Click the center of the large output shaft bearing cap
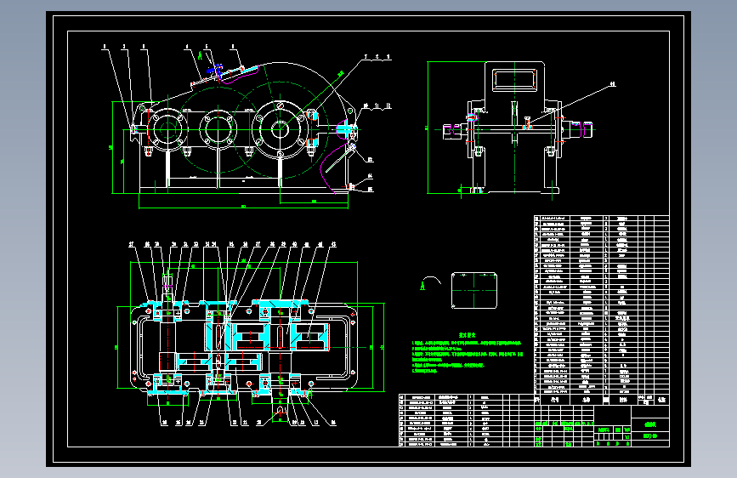737x478 pixels. coord(280,129)
